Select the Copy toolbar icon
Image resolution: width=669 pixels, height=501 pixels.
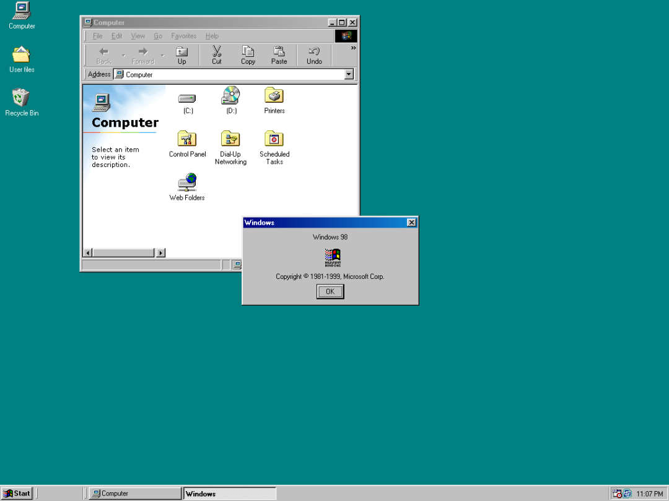point(248,54)
